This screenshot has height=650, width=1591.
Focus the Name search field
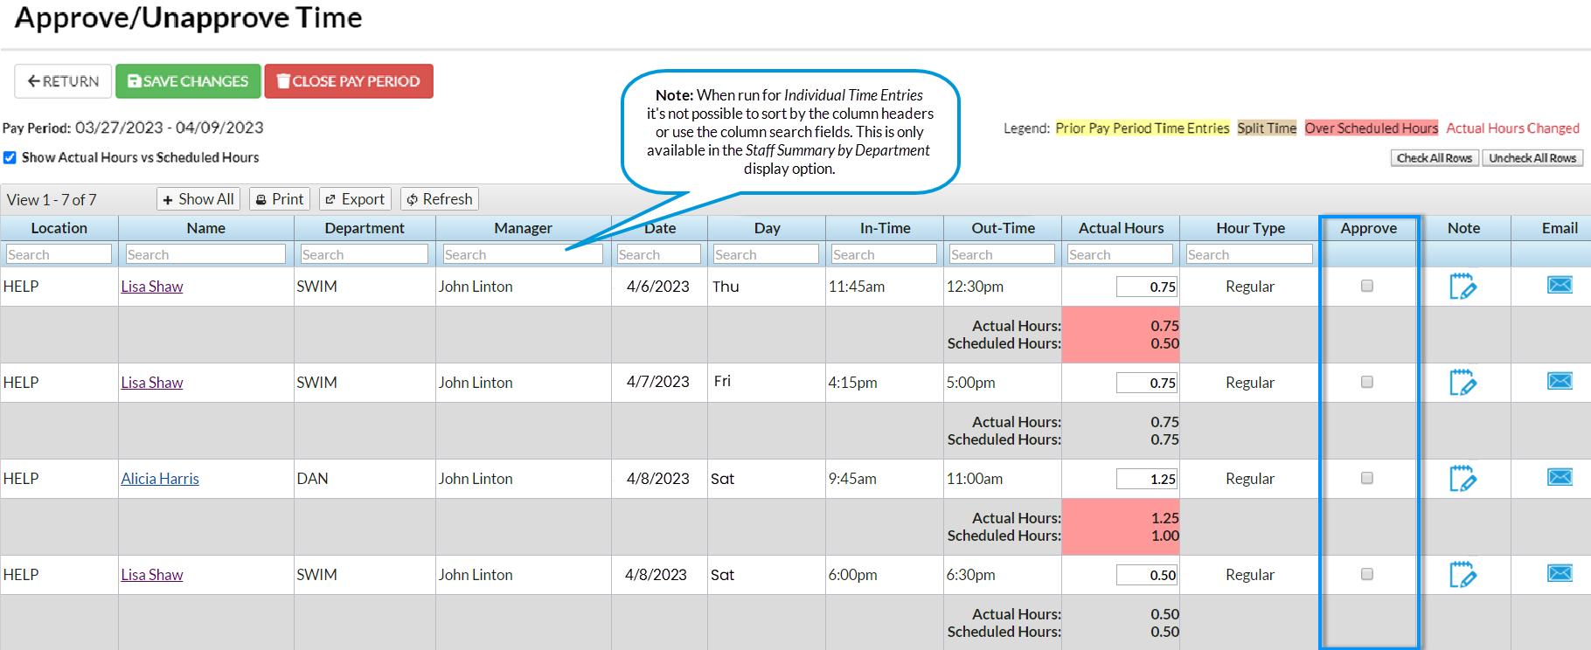click(205, 254)
